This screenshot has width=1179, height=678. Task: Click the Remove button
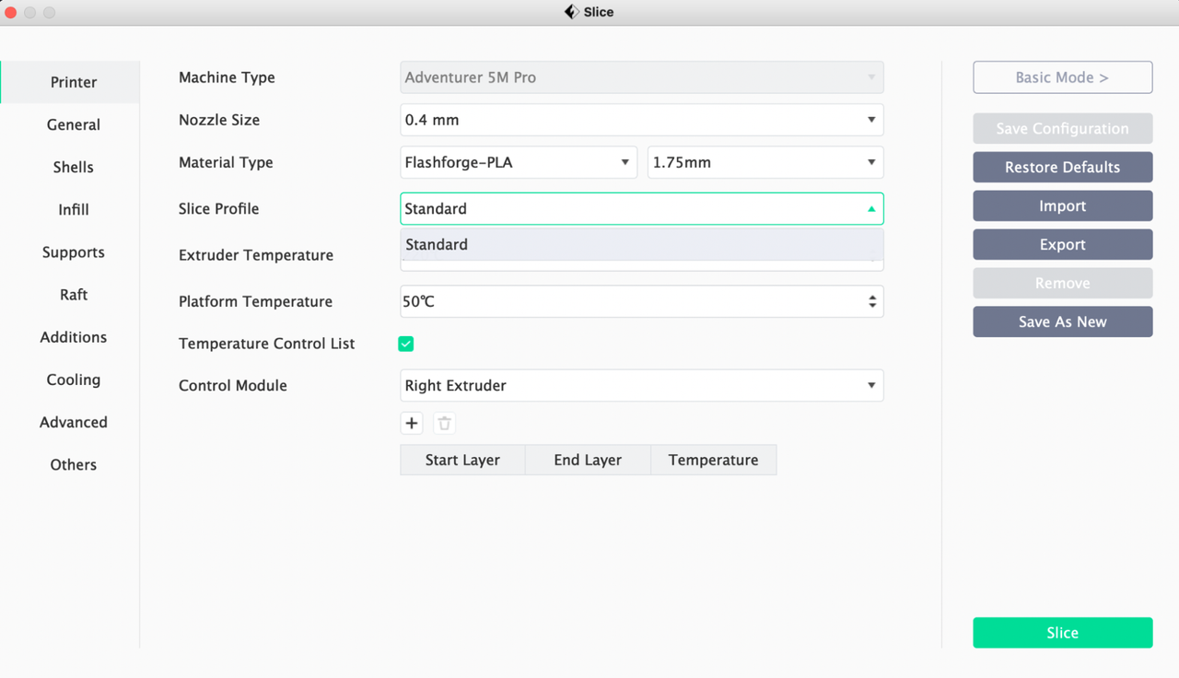pyautogui.click(x=1062, y=283)
